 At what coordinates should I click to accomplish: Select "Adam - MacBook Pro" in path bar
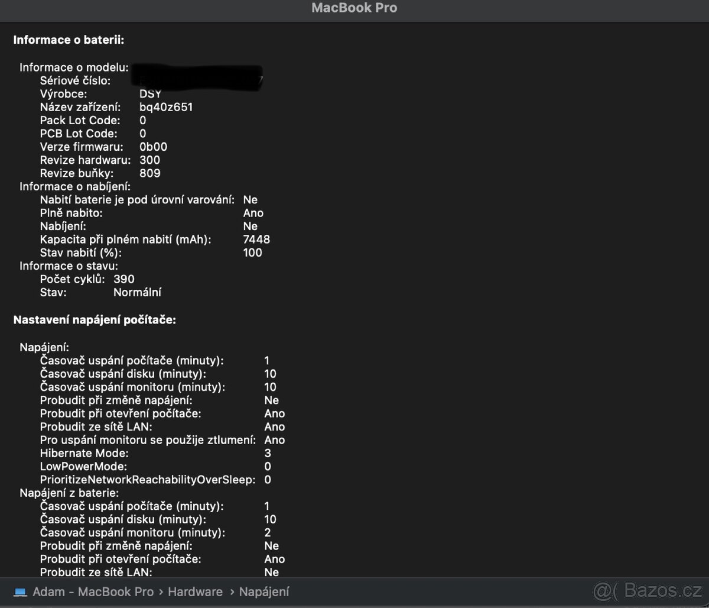(x=93, y=592)
